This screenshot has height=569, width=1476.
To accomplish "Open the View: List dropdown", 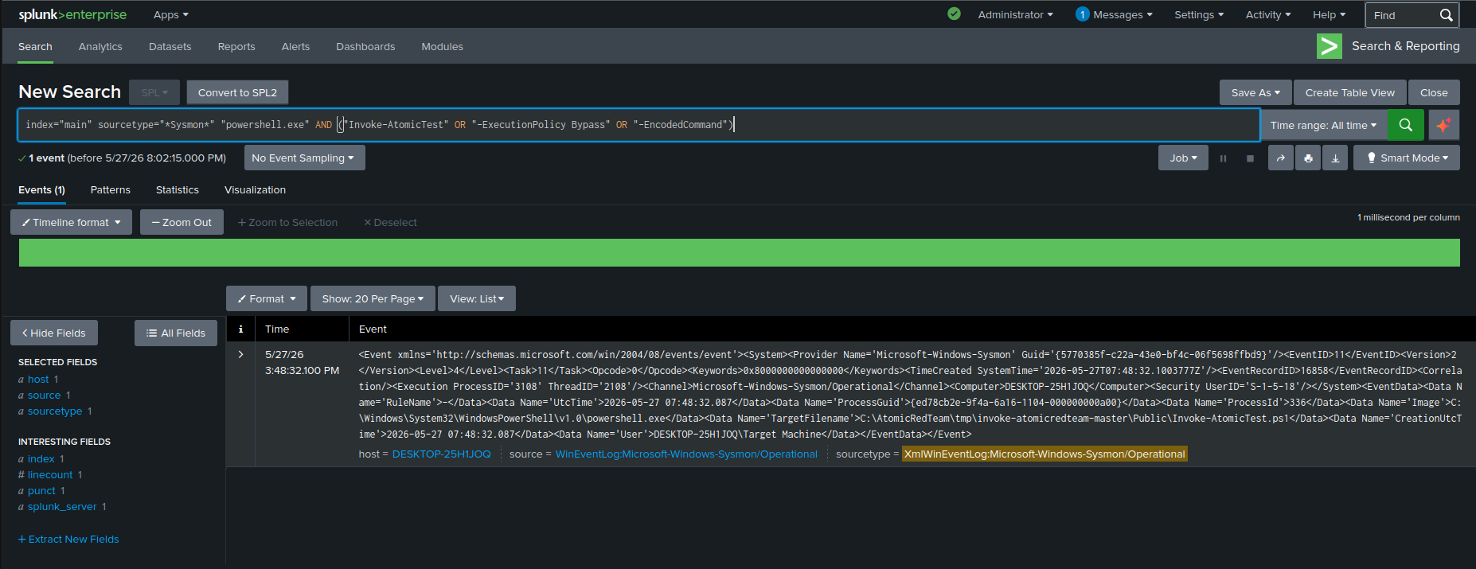I will pyautogui.click(x=477, y=298).
